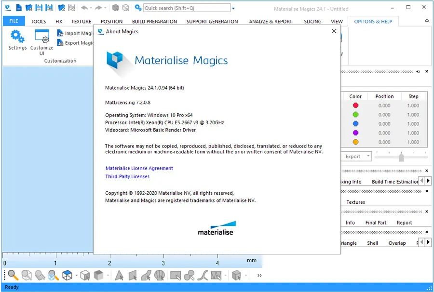
Task: Switch to the Final Part tab
Action: 376,223
